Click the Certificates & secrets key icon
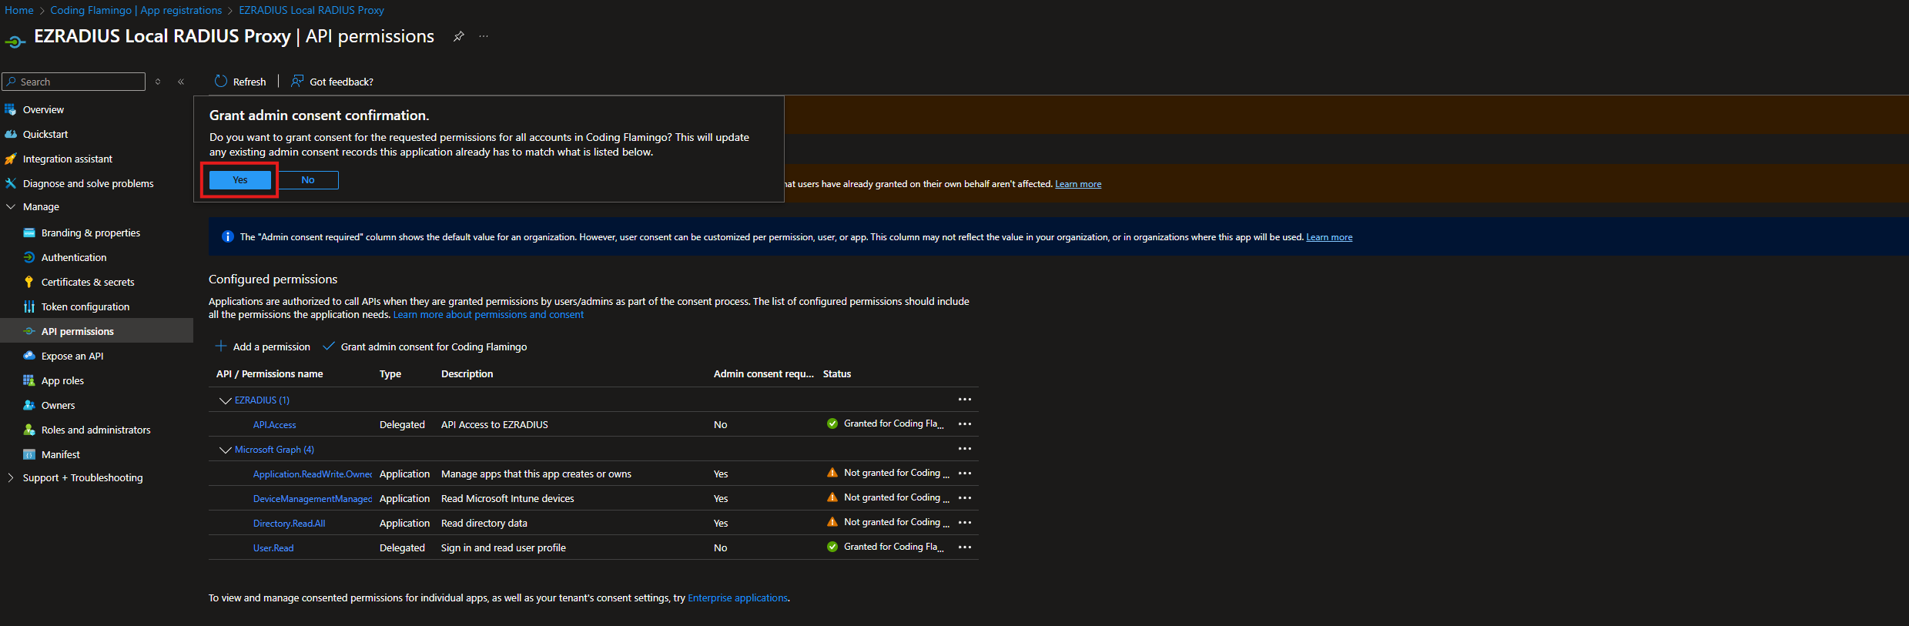Viewport: 1909px width, 626px height. tap(29, 282)
